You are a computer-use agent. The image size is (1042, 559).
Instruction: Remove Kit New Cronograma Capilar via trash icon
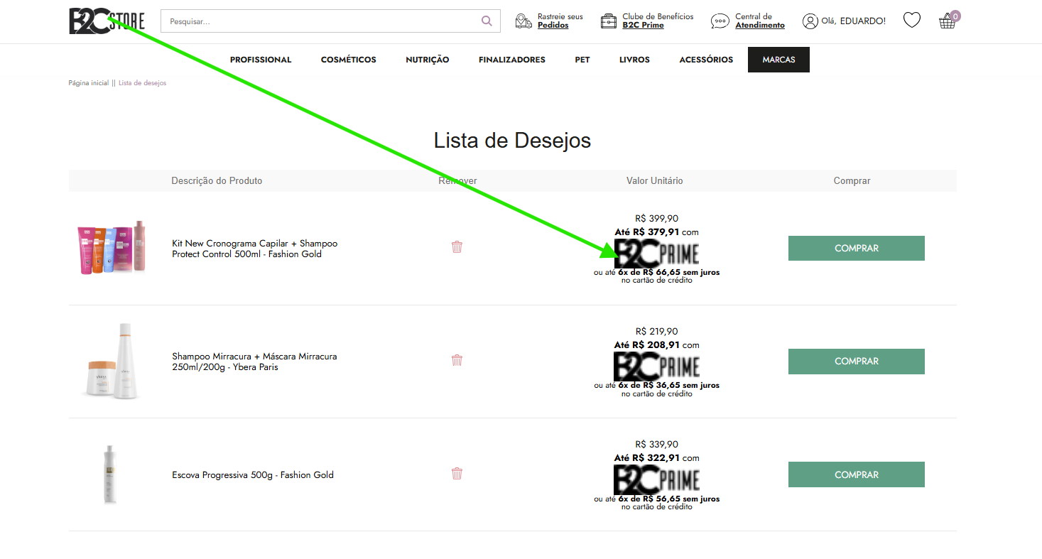pos(457,247)
